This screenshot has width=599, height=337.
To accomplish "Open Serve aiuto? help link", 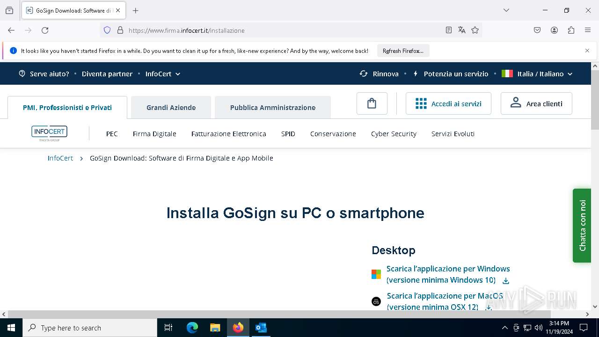I will (44, 73).
